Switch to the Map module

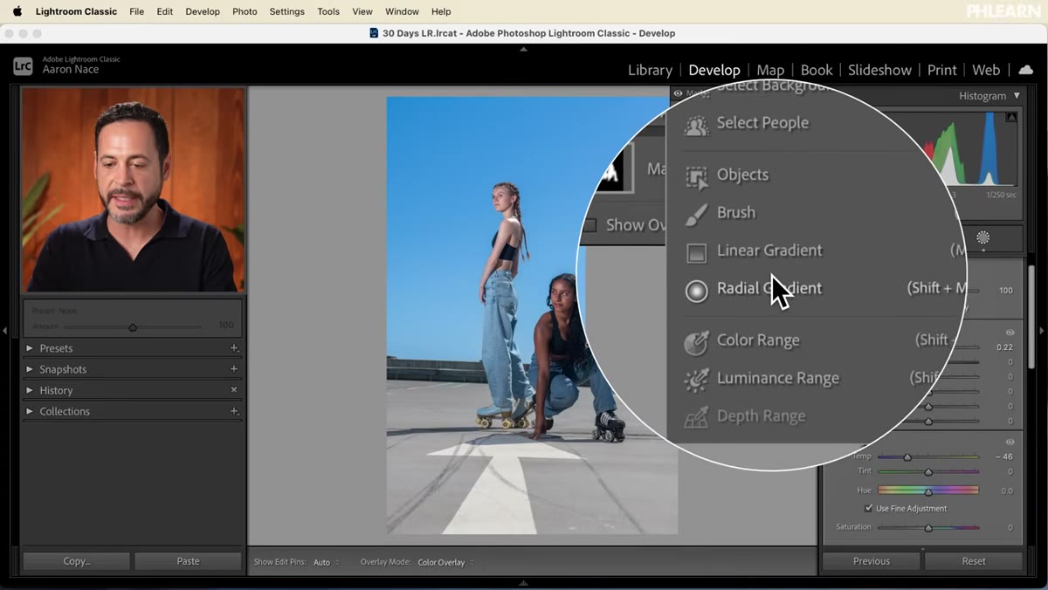coord(770,70)
